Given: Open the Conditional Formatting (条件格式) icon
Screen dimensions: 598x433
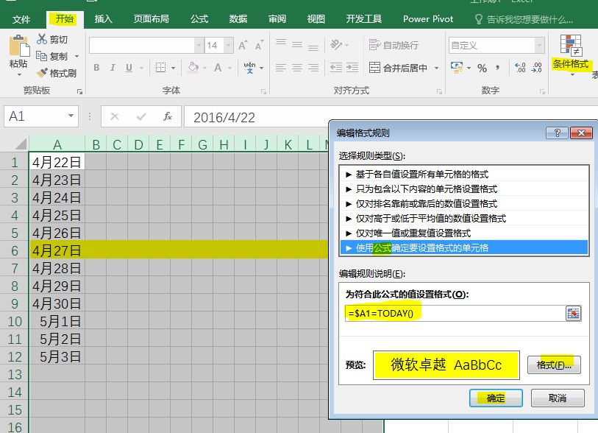Looking at the screenshot, I should (x=571, y=45).
